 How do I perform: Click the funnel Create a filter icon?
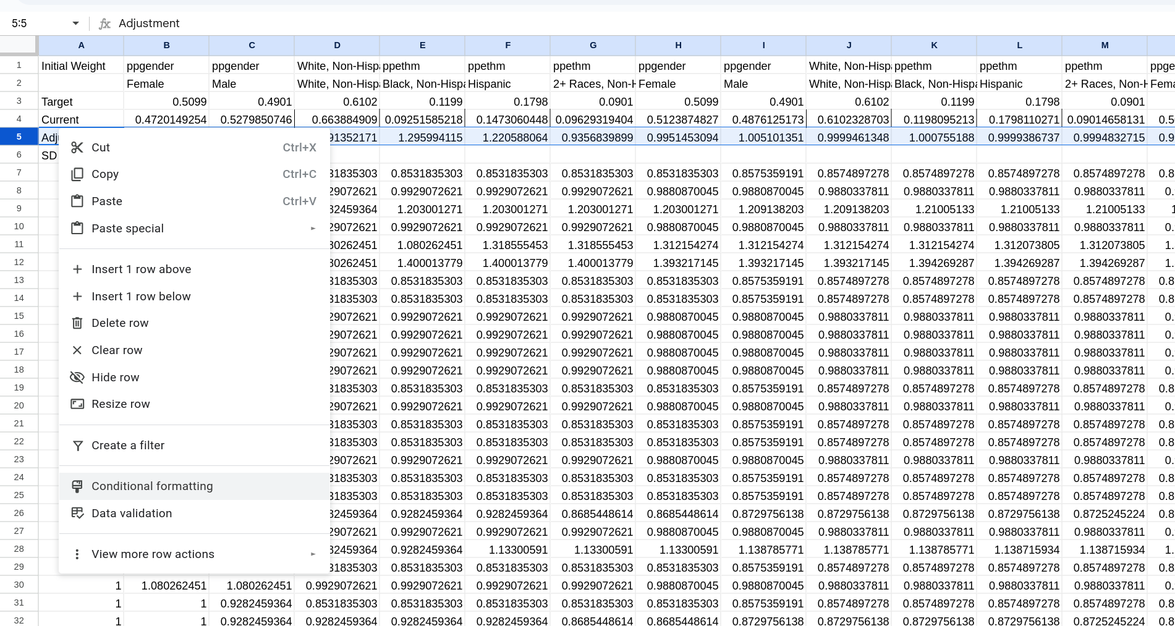(77, 446)
